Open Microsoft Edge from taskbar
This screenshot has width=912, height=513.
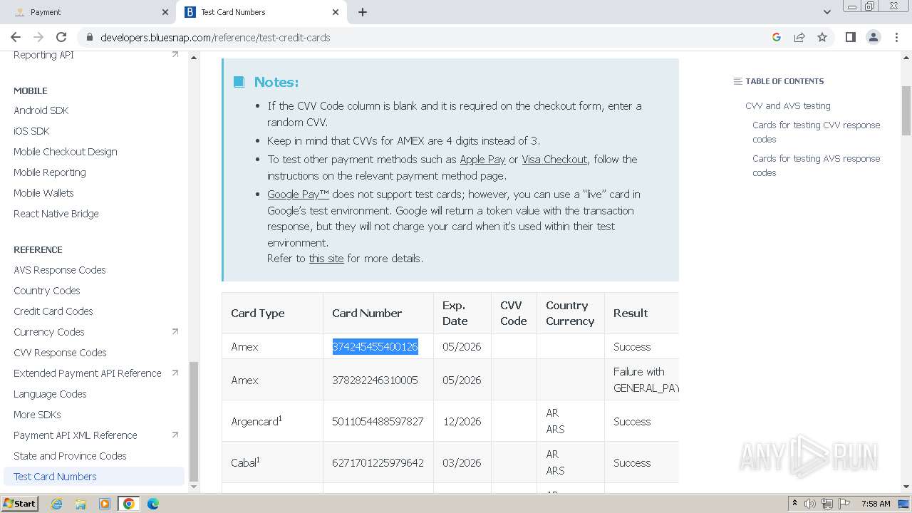pyautogui.click(x=153, y=504)
